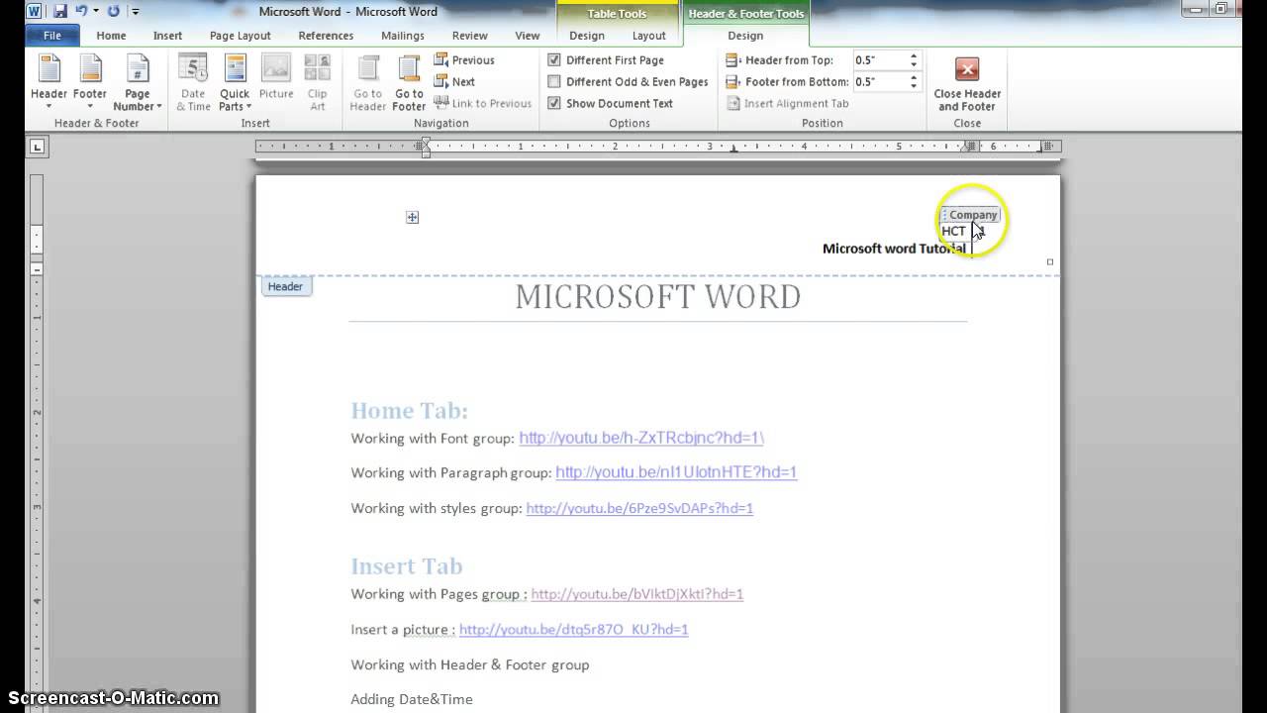The image size is (1267, 713).
Task: Expand the Page Number menu
Action: [x=137, y=83]
